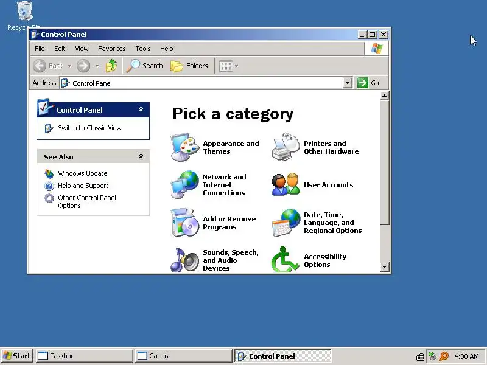Open Other Control Panel Options link

point(87,202)
